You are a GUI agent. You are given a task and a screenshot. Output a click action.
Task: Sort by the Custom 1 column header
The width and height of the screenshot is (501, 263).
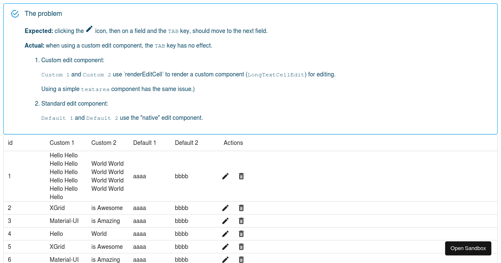tap(62, 143)
